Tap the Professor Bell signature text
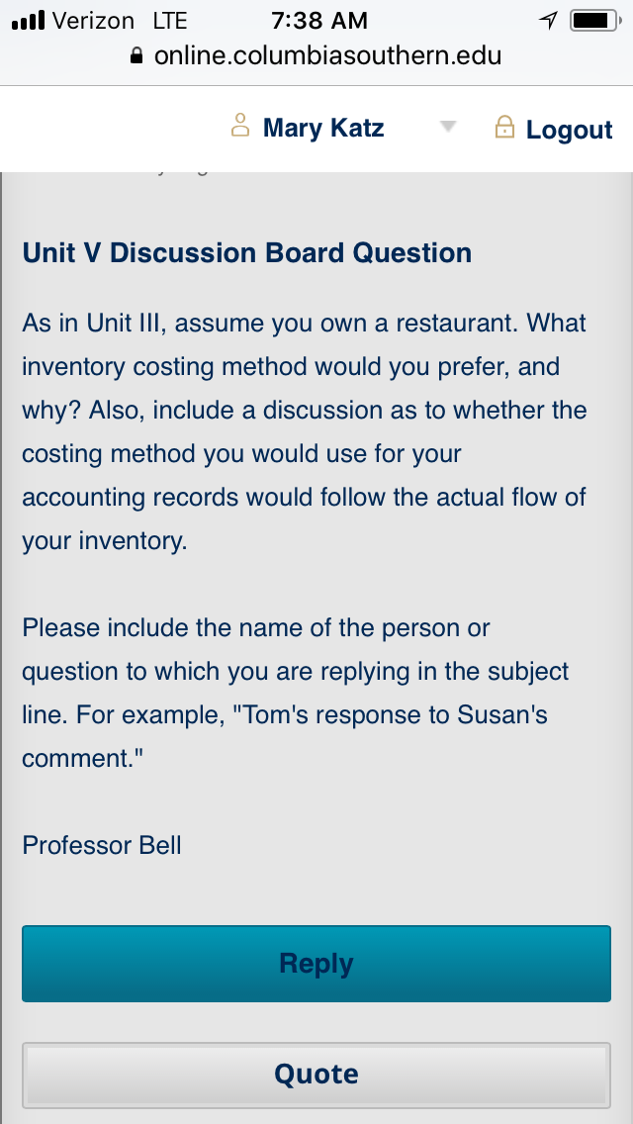 coord(102,845)
